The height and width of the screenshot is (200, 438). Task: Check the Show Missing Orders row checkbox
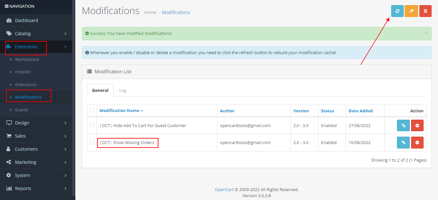point(92,142)
